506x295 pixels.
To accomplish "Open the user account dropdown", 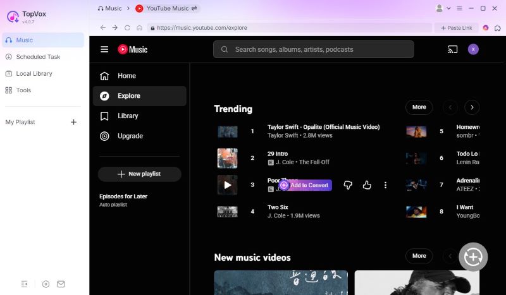I will pos(443,8).
